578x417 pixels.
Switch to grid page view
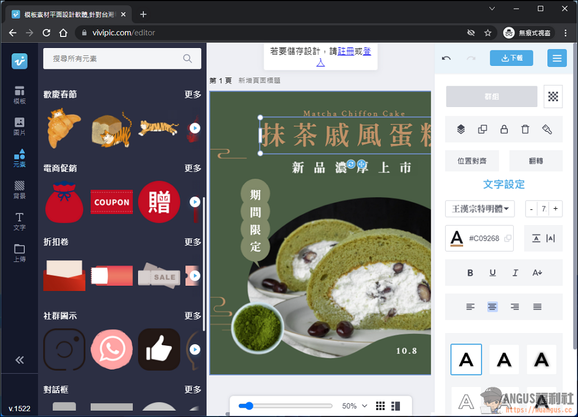click(x=380, y=406)
